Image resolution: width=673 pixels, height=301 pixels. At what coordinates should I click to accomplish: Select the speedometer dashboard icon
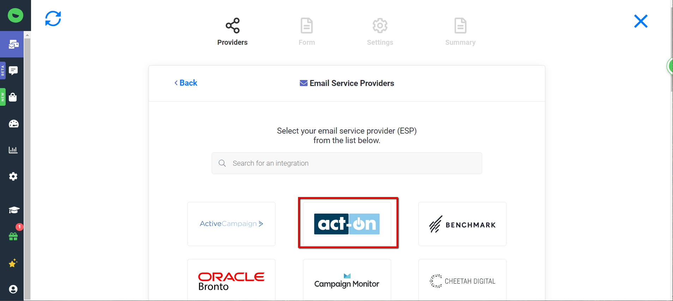13,123
